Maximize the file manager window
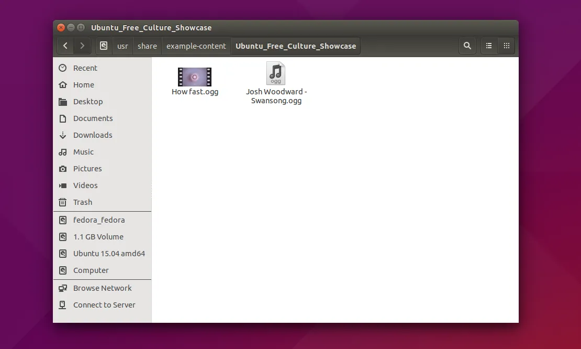Viewport: 581px width, 349px height. [81, 27]
